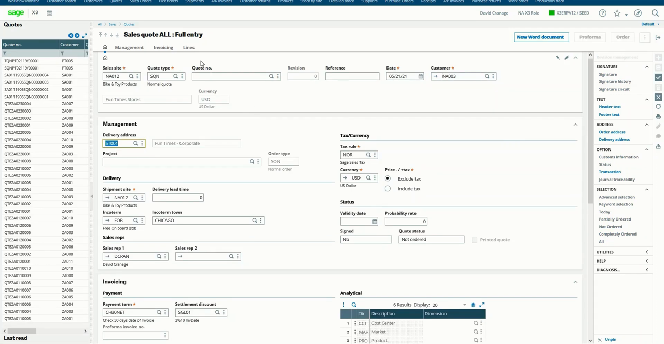Screen dimensions: 664x344
Task: Open the exit door icon near Order
Action: click(x=658, y=37)
